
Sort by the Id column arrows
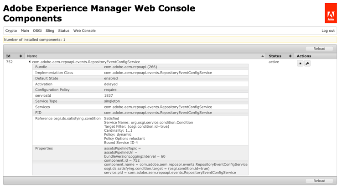[21, 56]
